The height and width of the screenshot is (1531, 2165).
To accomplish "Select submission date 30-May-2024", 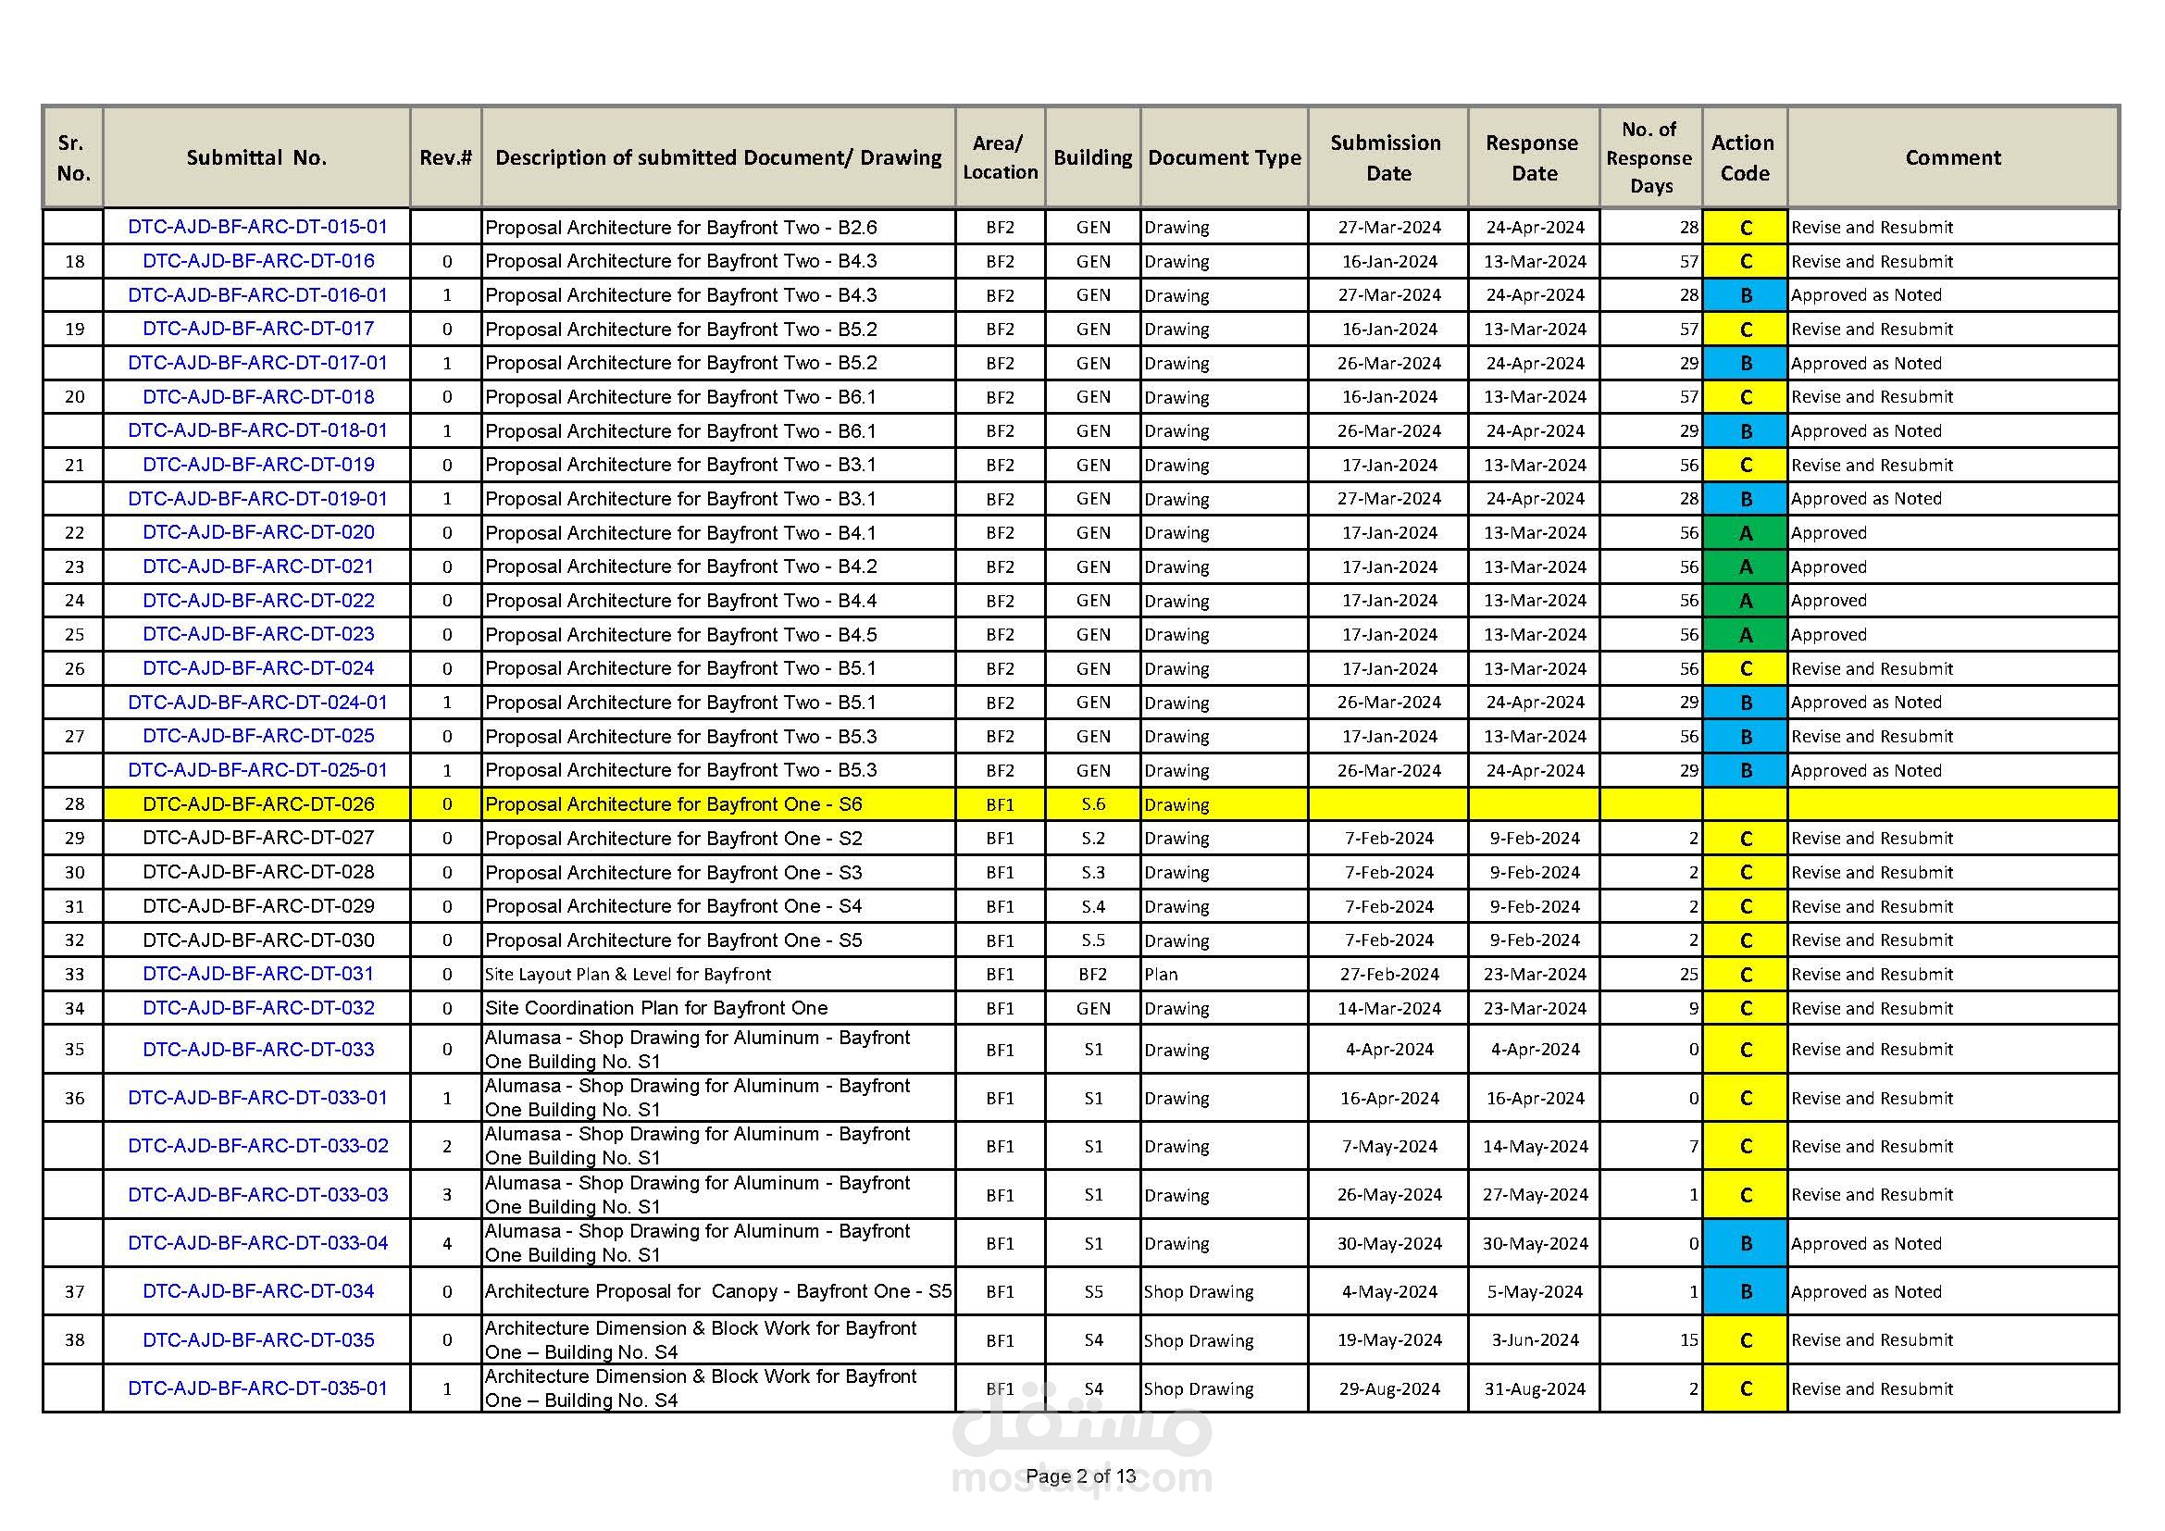I will (x=1389, y=1243).
